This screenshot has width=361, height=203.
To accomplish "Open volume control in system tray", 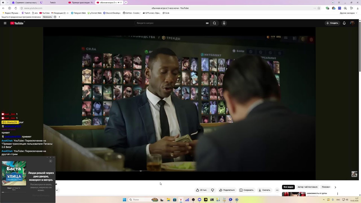I will (x=347, y=200).
